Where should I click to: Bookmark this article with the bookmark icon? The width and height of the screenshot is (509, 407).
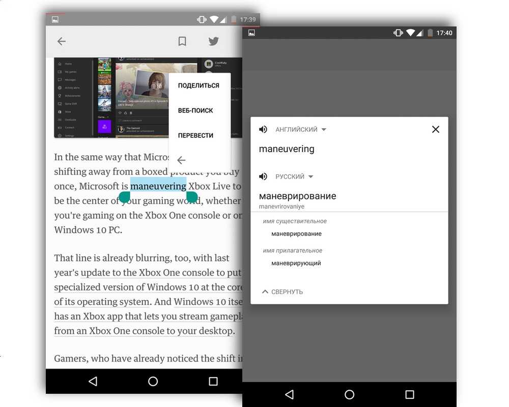pyautogui.click(x=182, y=42)
